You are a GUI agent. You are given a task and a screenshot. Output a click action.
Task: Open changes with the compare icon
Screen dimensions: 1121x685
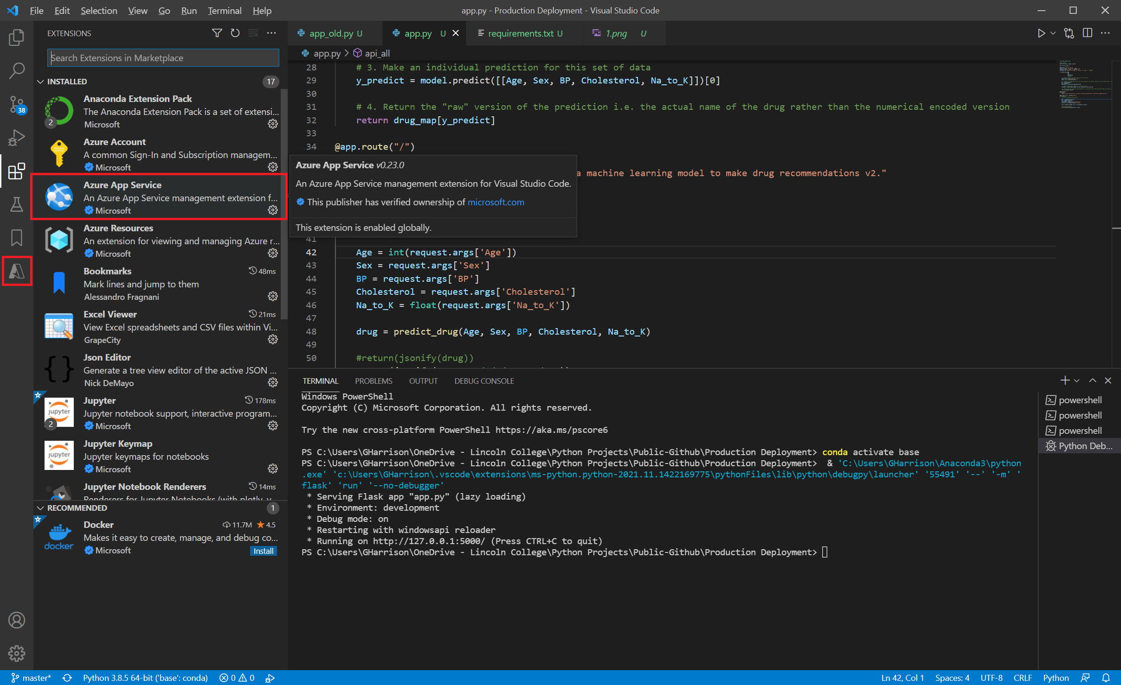pyautogui.click(x=1069, y=33)
